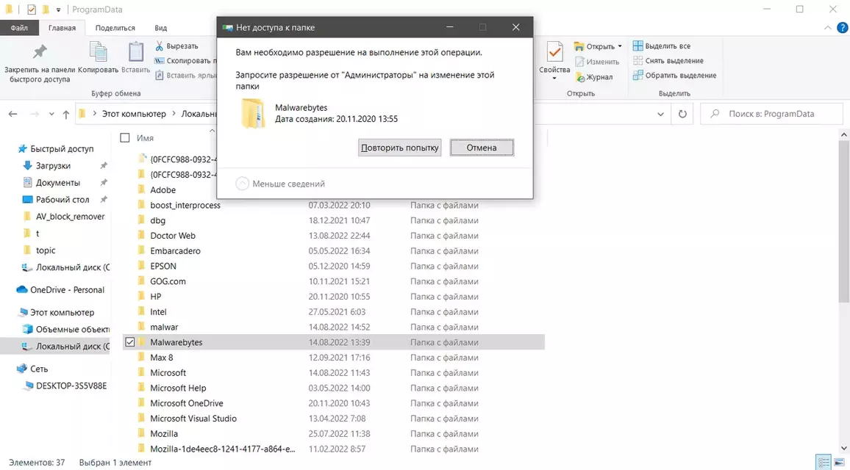Select the Adobe folder
The width and height of the screenshot is (850, 470).
click(x=162, y=190)
